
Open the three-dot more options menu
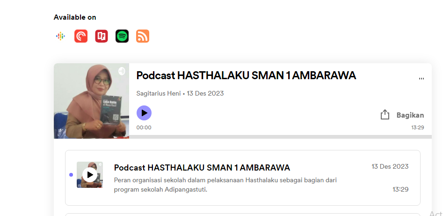[421, 79]
